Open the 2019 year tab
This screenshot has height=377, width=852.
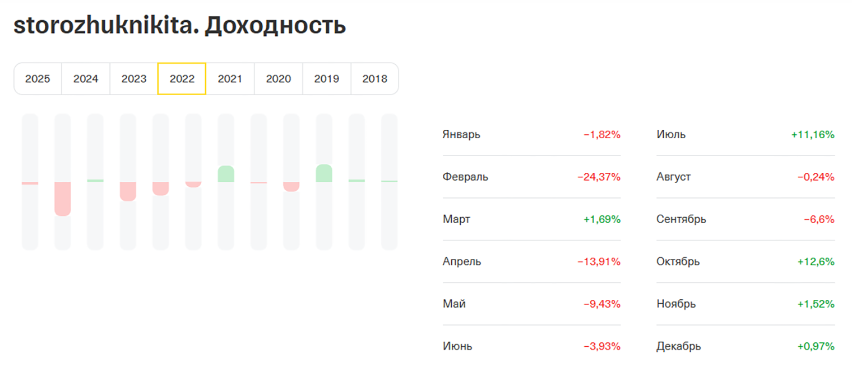(x=327, y=79)
